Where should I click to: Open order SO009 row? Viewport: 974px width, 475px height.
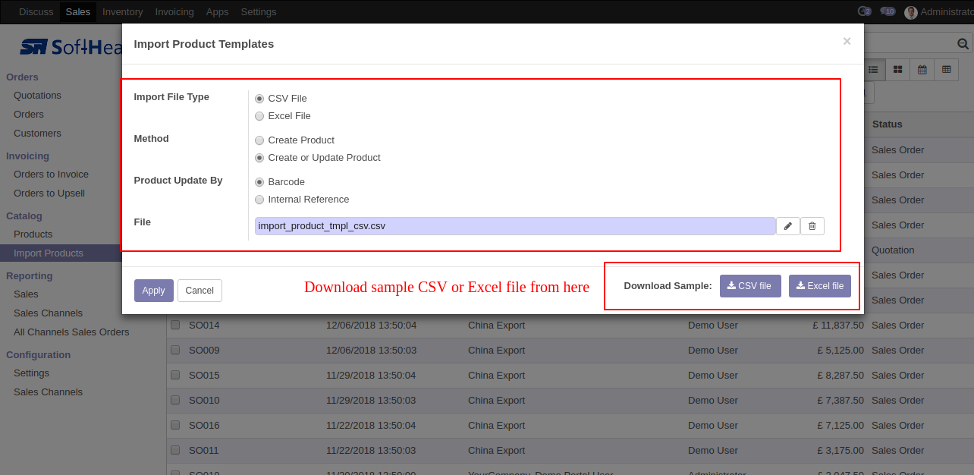(570, 351)
